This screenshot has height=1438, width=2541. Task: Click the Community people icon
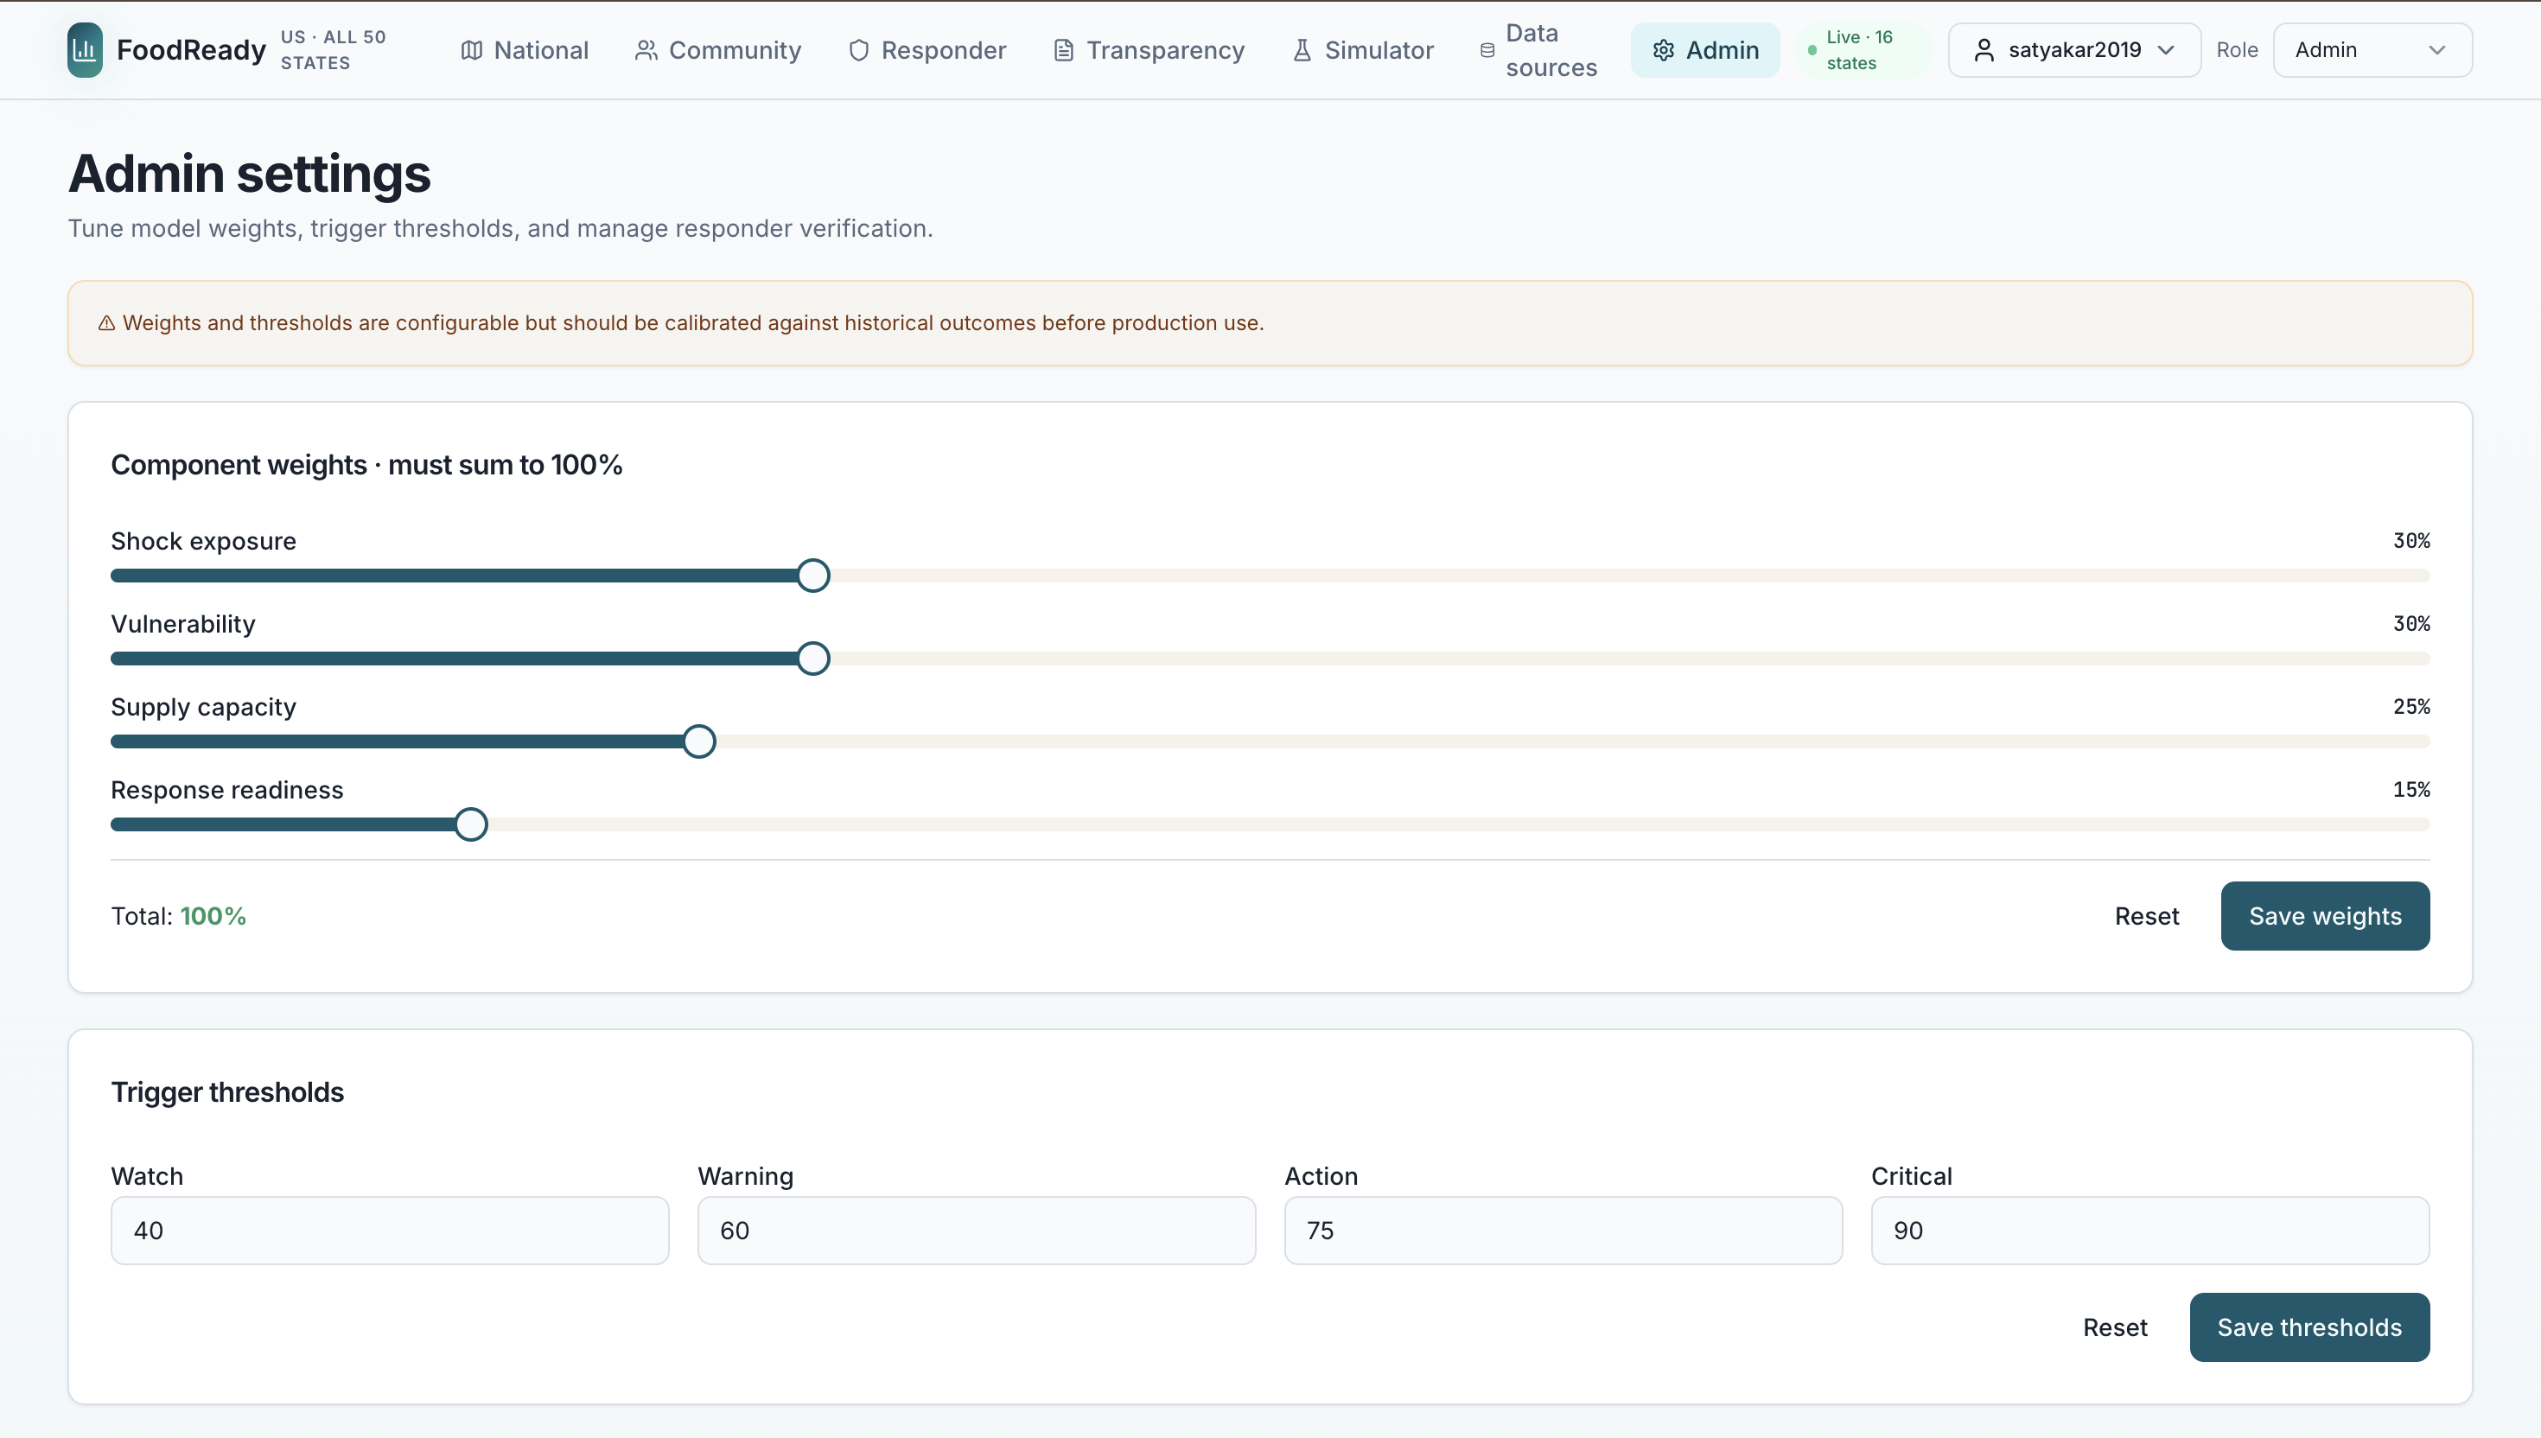646,49
